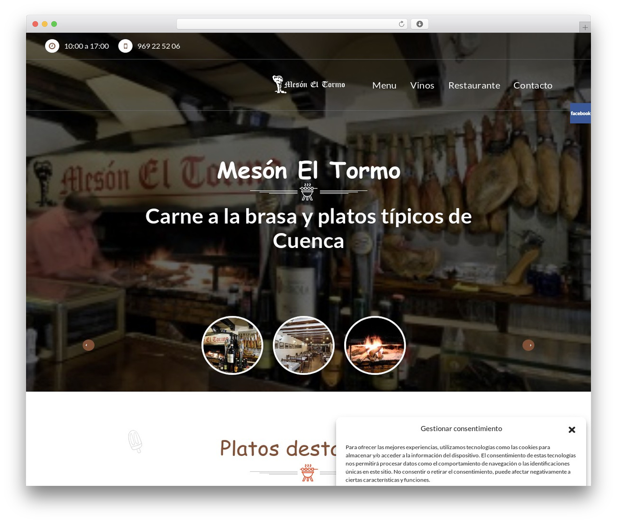This screenshot has height=523, width=617.
Task: Minimize the browser with yellow button
Action: click(45, 24)
